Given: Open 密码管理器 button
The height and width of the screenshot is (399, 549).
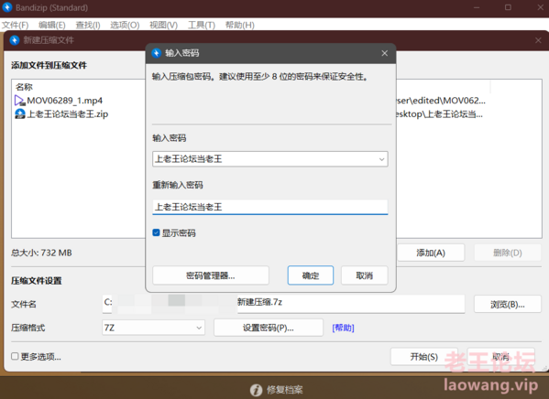Looking at the screenshot, I should coord(211,275).
